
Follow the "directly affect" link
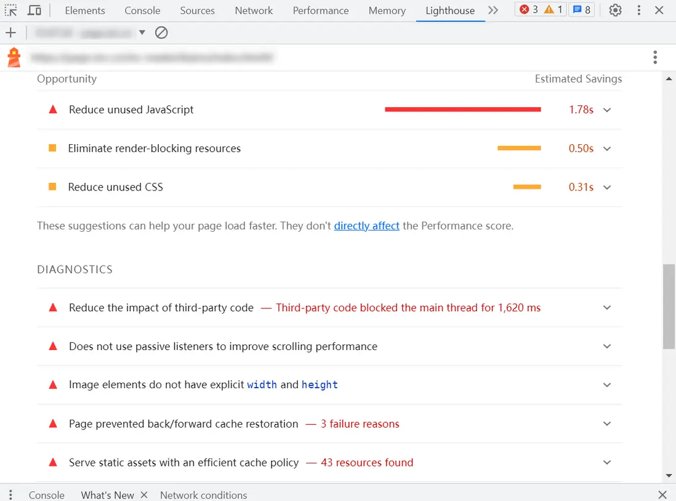pos(366,226)
